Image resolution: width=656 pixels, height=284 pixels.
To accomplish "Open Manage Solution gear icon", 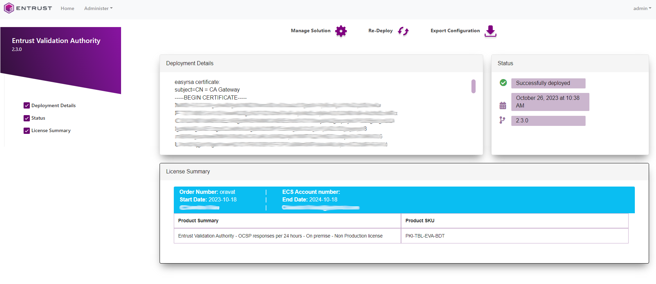I will coord(341,31).
